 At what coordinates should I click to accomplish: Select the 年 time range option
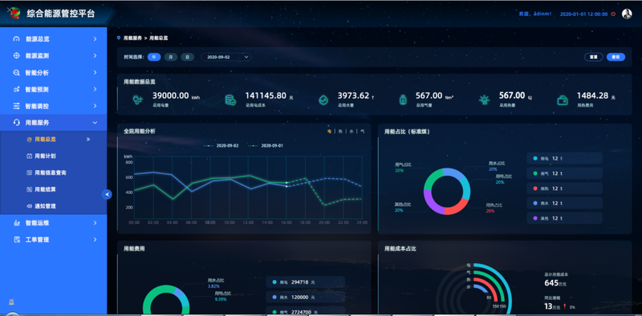pyautogui.click(x=154, y=57)
